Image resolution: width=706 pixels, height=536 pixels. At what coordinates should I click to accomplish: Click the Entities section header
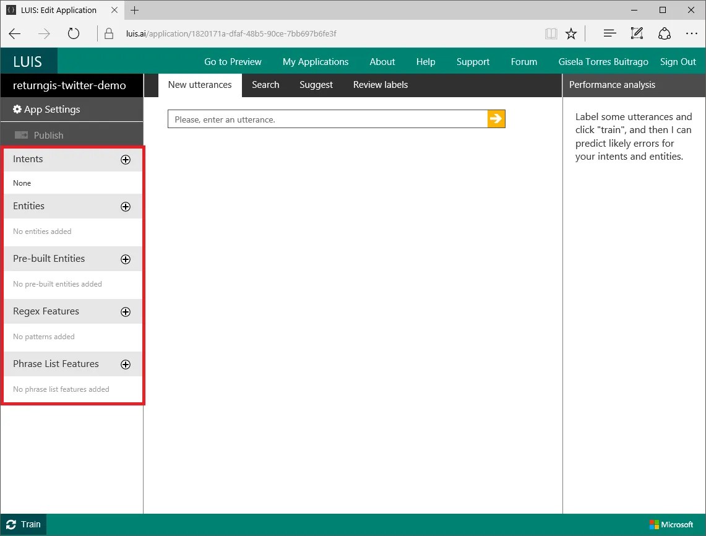73,206
